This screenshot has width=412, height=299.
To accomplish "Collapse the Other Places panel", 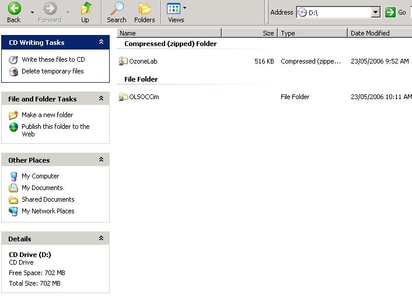I will [101, 160].
